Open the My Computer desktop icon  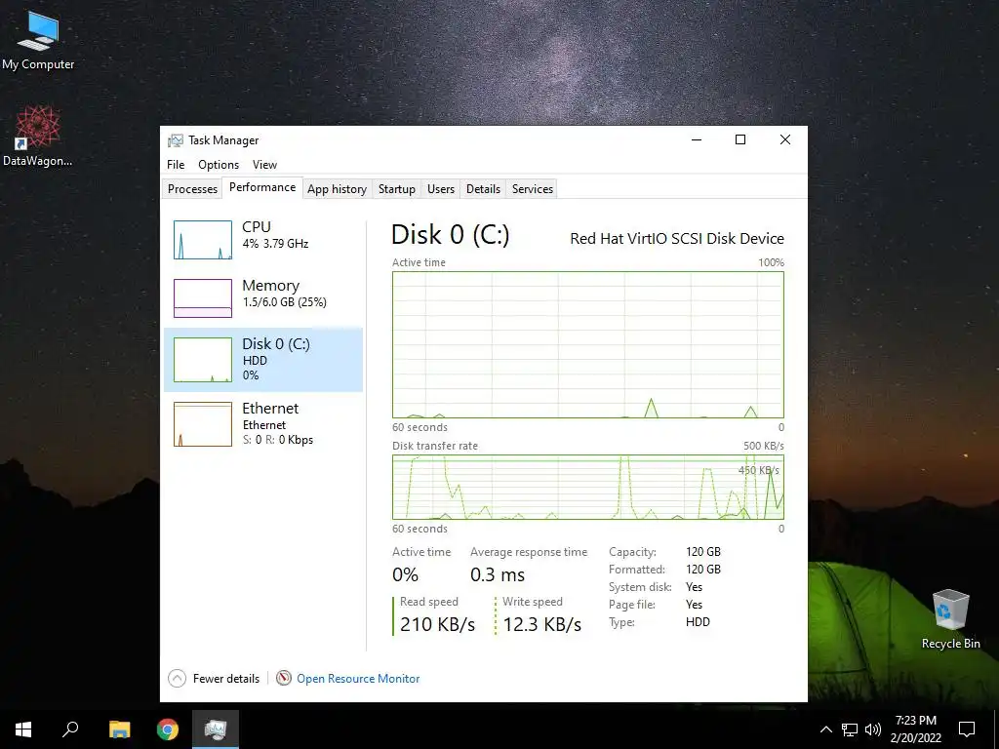pyautogui.click(x=38, y=39)
